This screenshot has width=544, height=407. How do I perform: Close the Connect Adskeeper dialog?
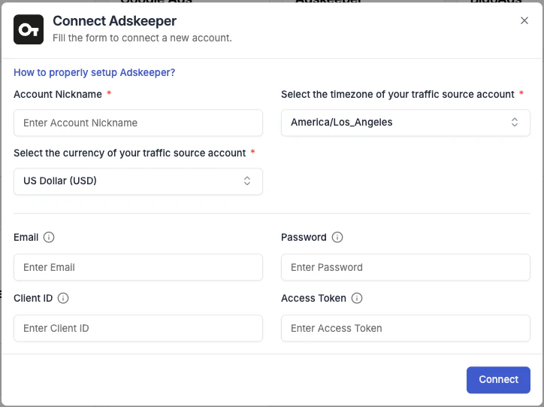tap(524, 20)
